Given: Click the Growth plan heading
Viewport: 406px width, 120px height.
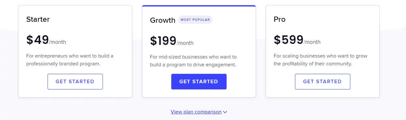Looking at the screenshot, I should pyautogui.click(x=162, y=20).
